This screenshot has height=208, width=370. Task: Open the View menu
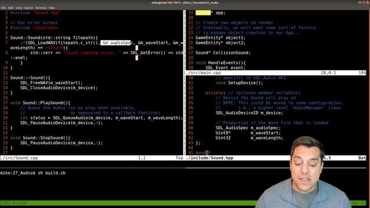coord(19,8)
